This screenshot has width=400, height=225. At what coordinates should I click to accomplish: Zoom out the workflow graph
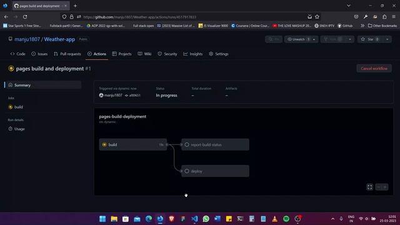point(379,187)
